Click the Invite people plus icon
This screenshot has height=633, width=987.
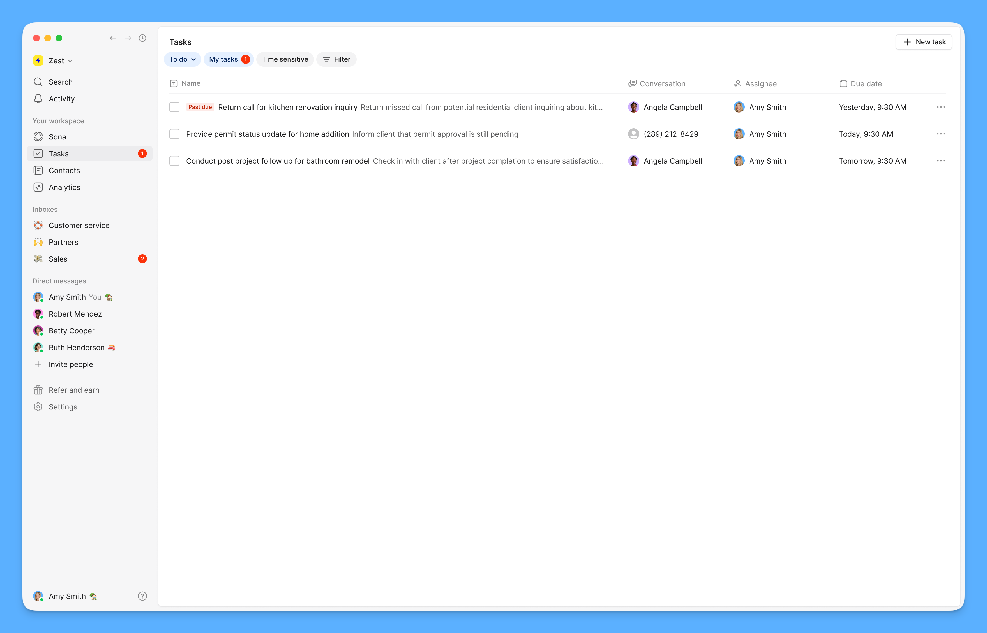click(x=38, y=364)
